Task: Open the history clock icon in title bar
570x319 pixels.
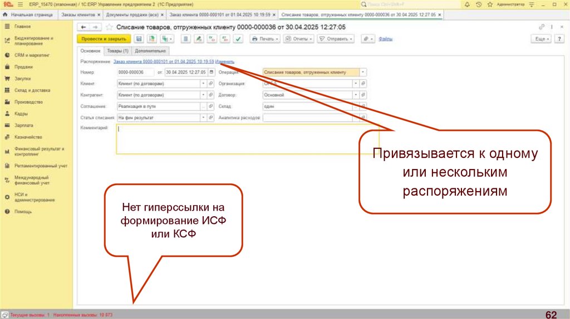Action: (479, 4)
